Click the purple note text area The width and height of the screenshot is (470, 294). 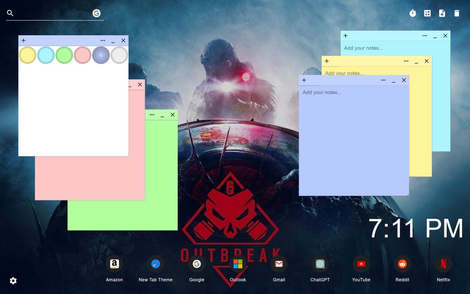click(x=354, y=141)
